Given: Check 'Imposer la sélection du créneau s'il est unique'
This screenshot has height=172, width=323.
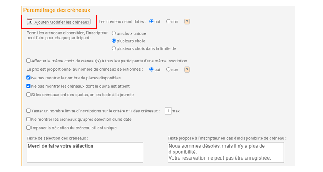Looking at the screenshot, I should [28, 128].
